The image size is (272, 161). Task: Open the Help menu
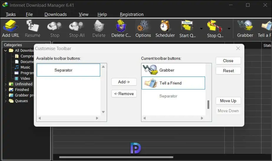click(102, 14)
